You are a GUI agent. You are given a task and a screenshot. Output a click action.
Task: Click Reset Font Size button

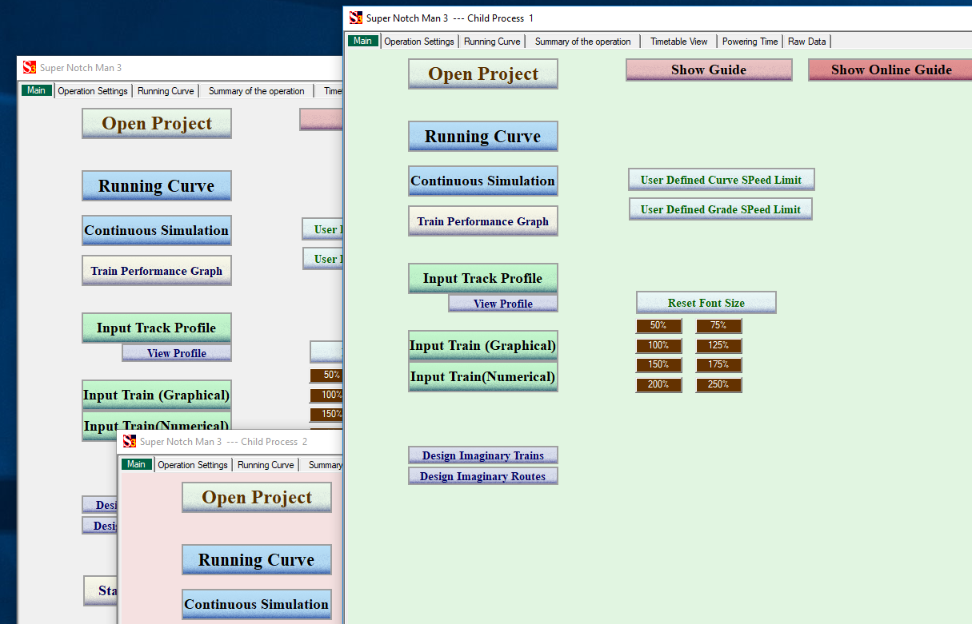point(706,303)
